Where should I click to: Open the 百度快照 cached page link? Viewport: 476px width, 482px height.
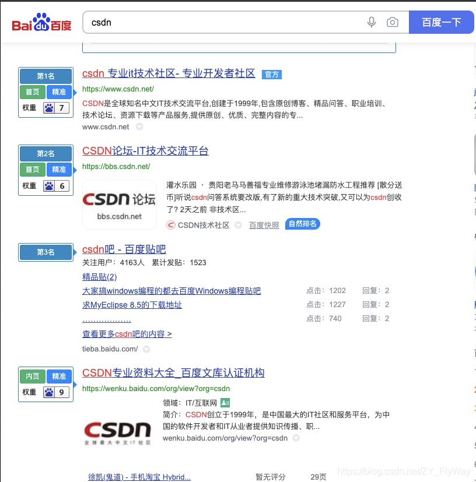click(264, 225)
